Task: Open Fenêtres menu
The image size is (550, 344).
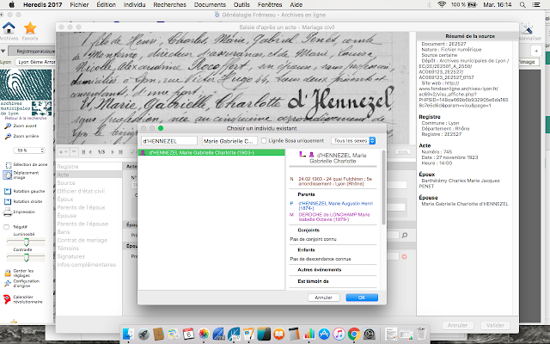Action: [270, 5]
